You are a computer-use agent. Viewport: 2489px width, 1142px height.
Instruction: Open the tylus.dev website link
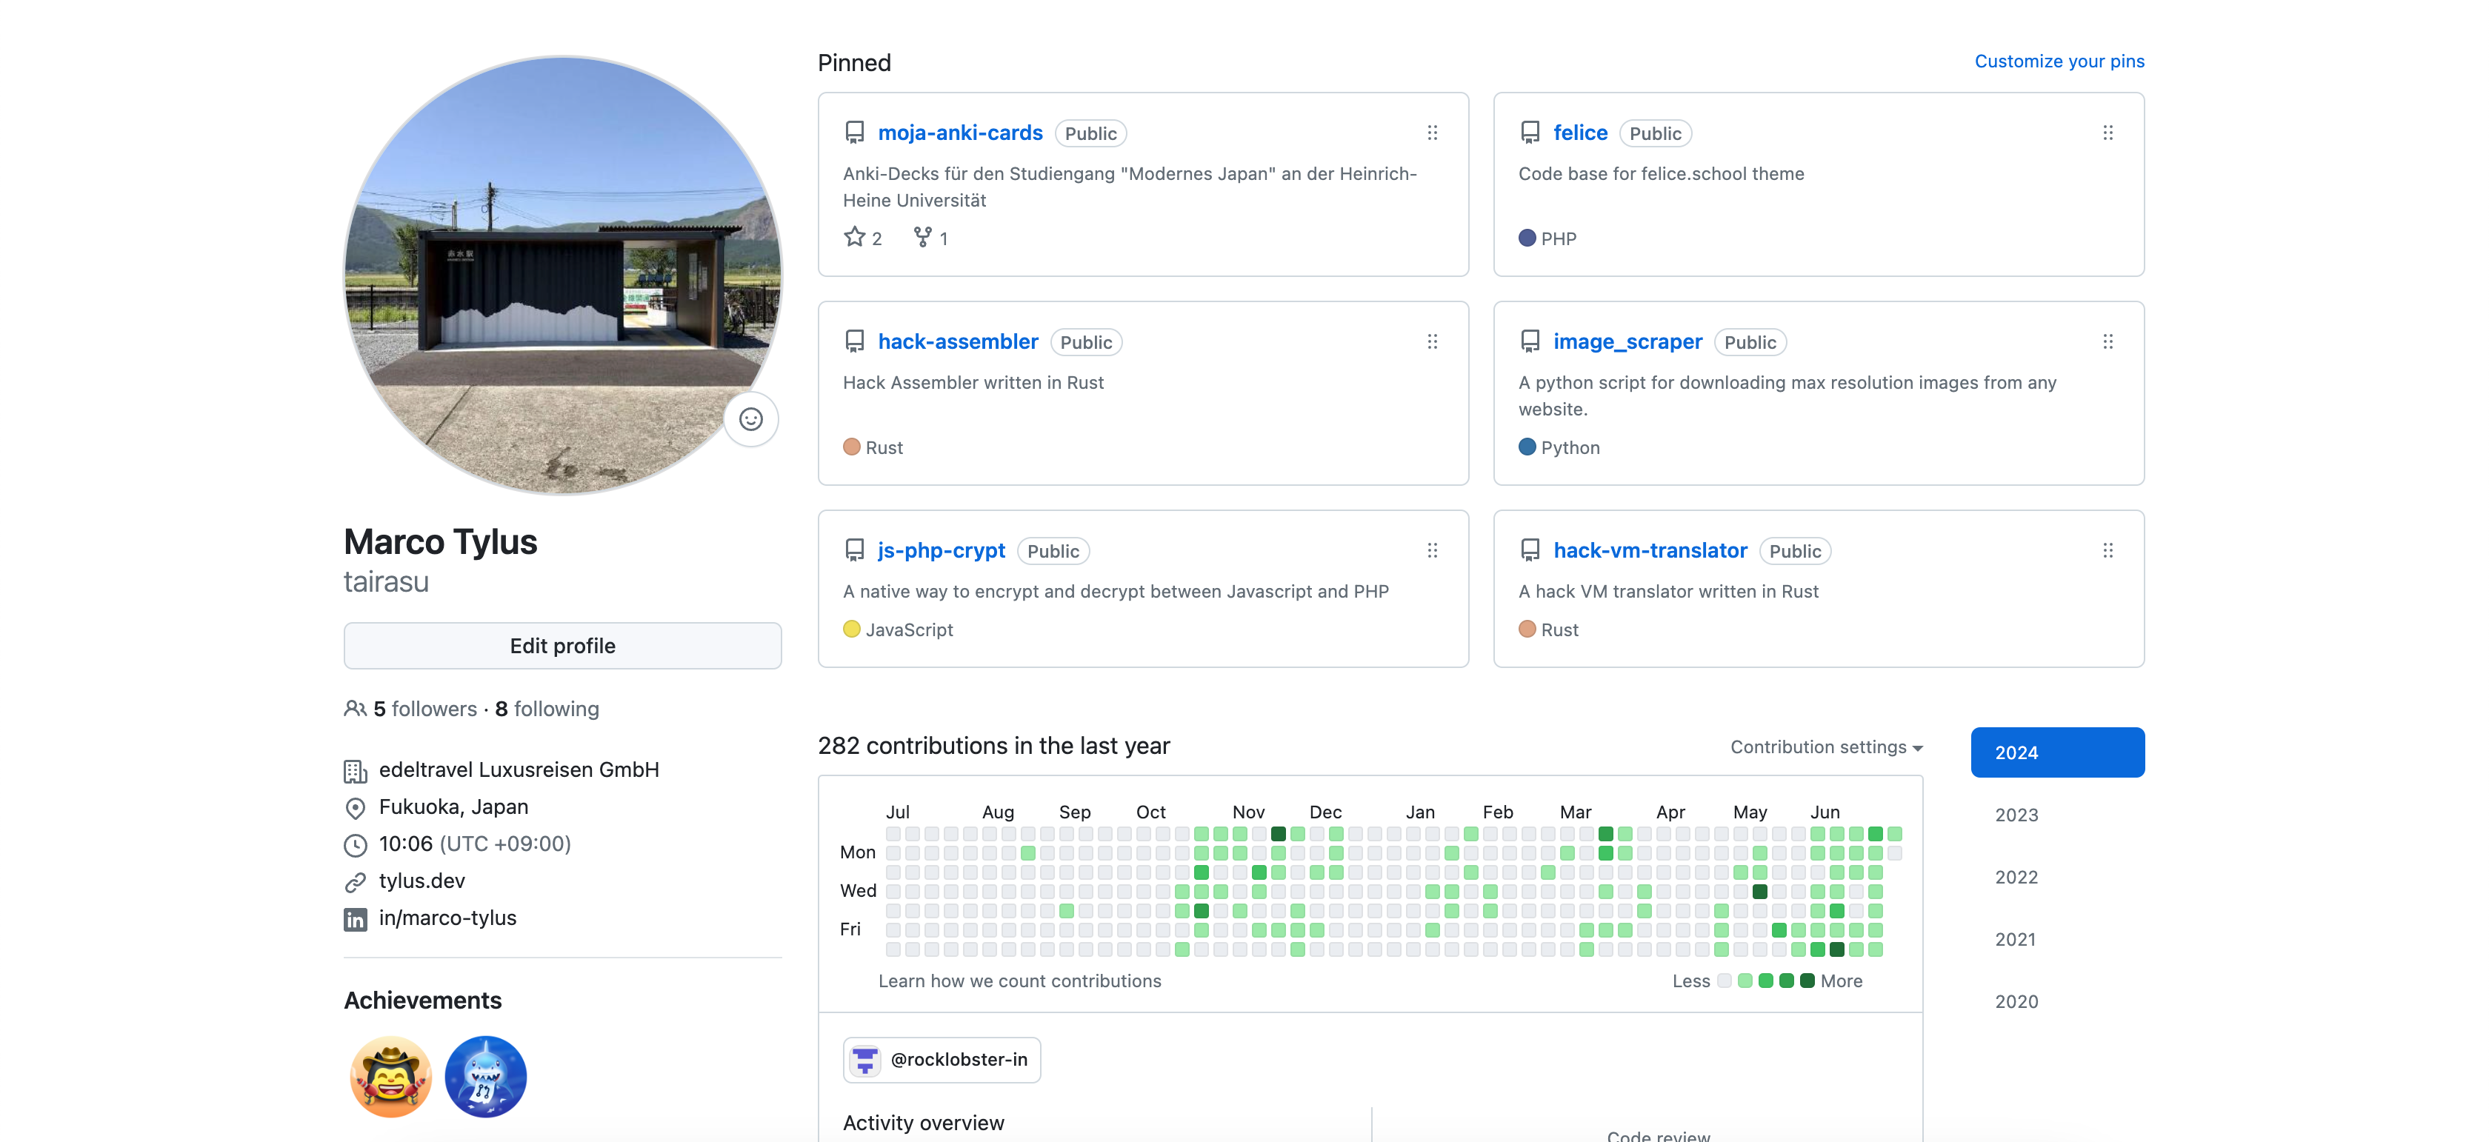422,880
